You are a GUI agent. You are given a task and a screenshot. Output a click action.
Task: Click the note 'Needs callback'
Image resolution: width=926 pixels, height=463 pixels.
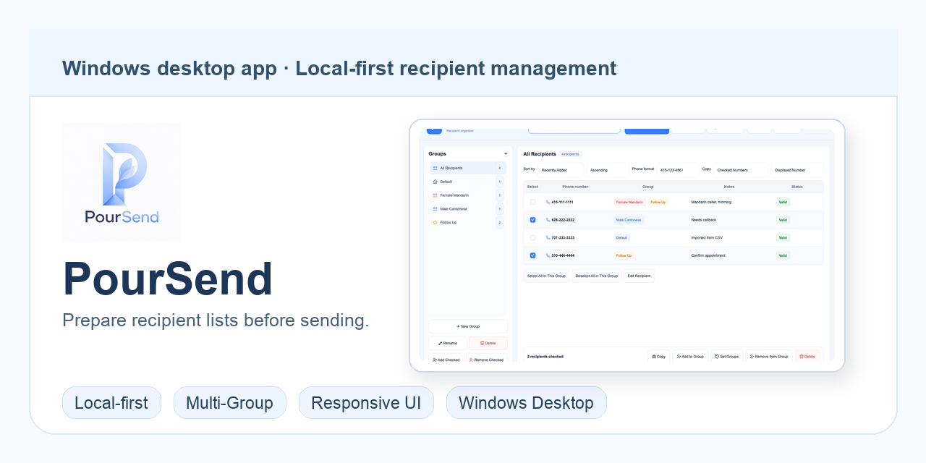[703, 220]
